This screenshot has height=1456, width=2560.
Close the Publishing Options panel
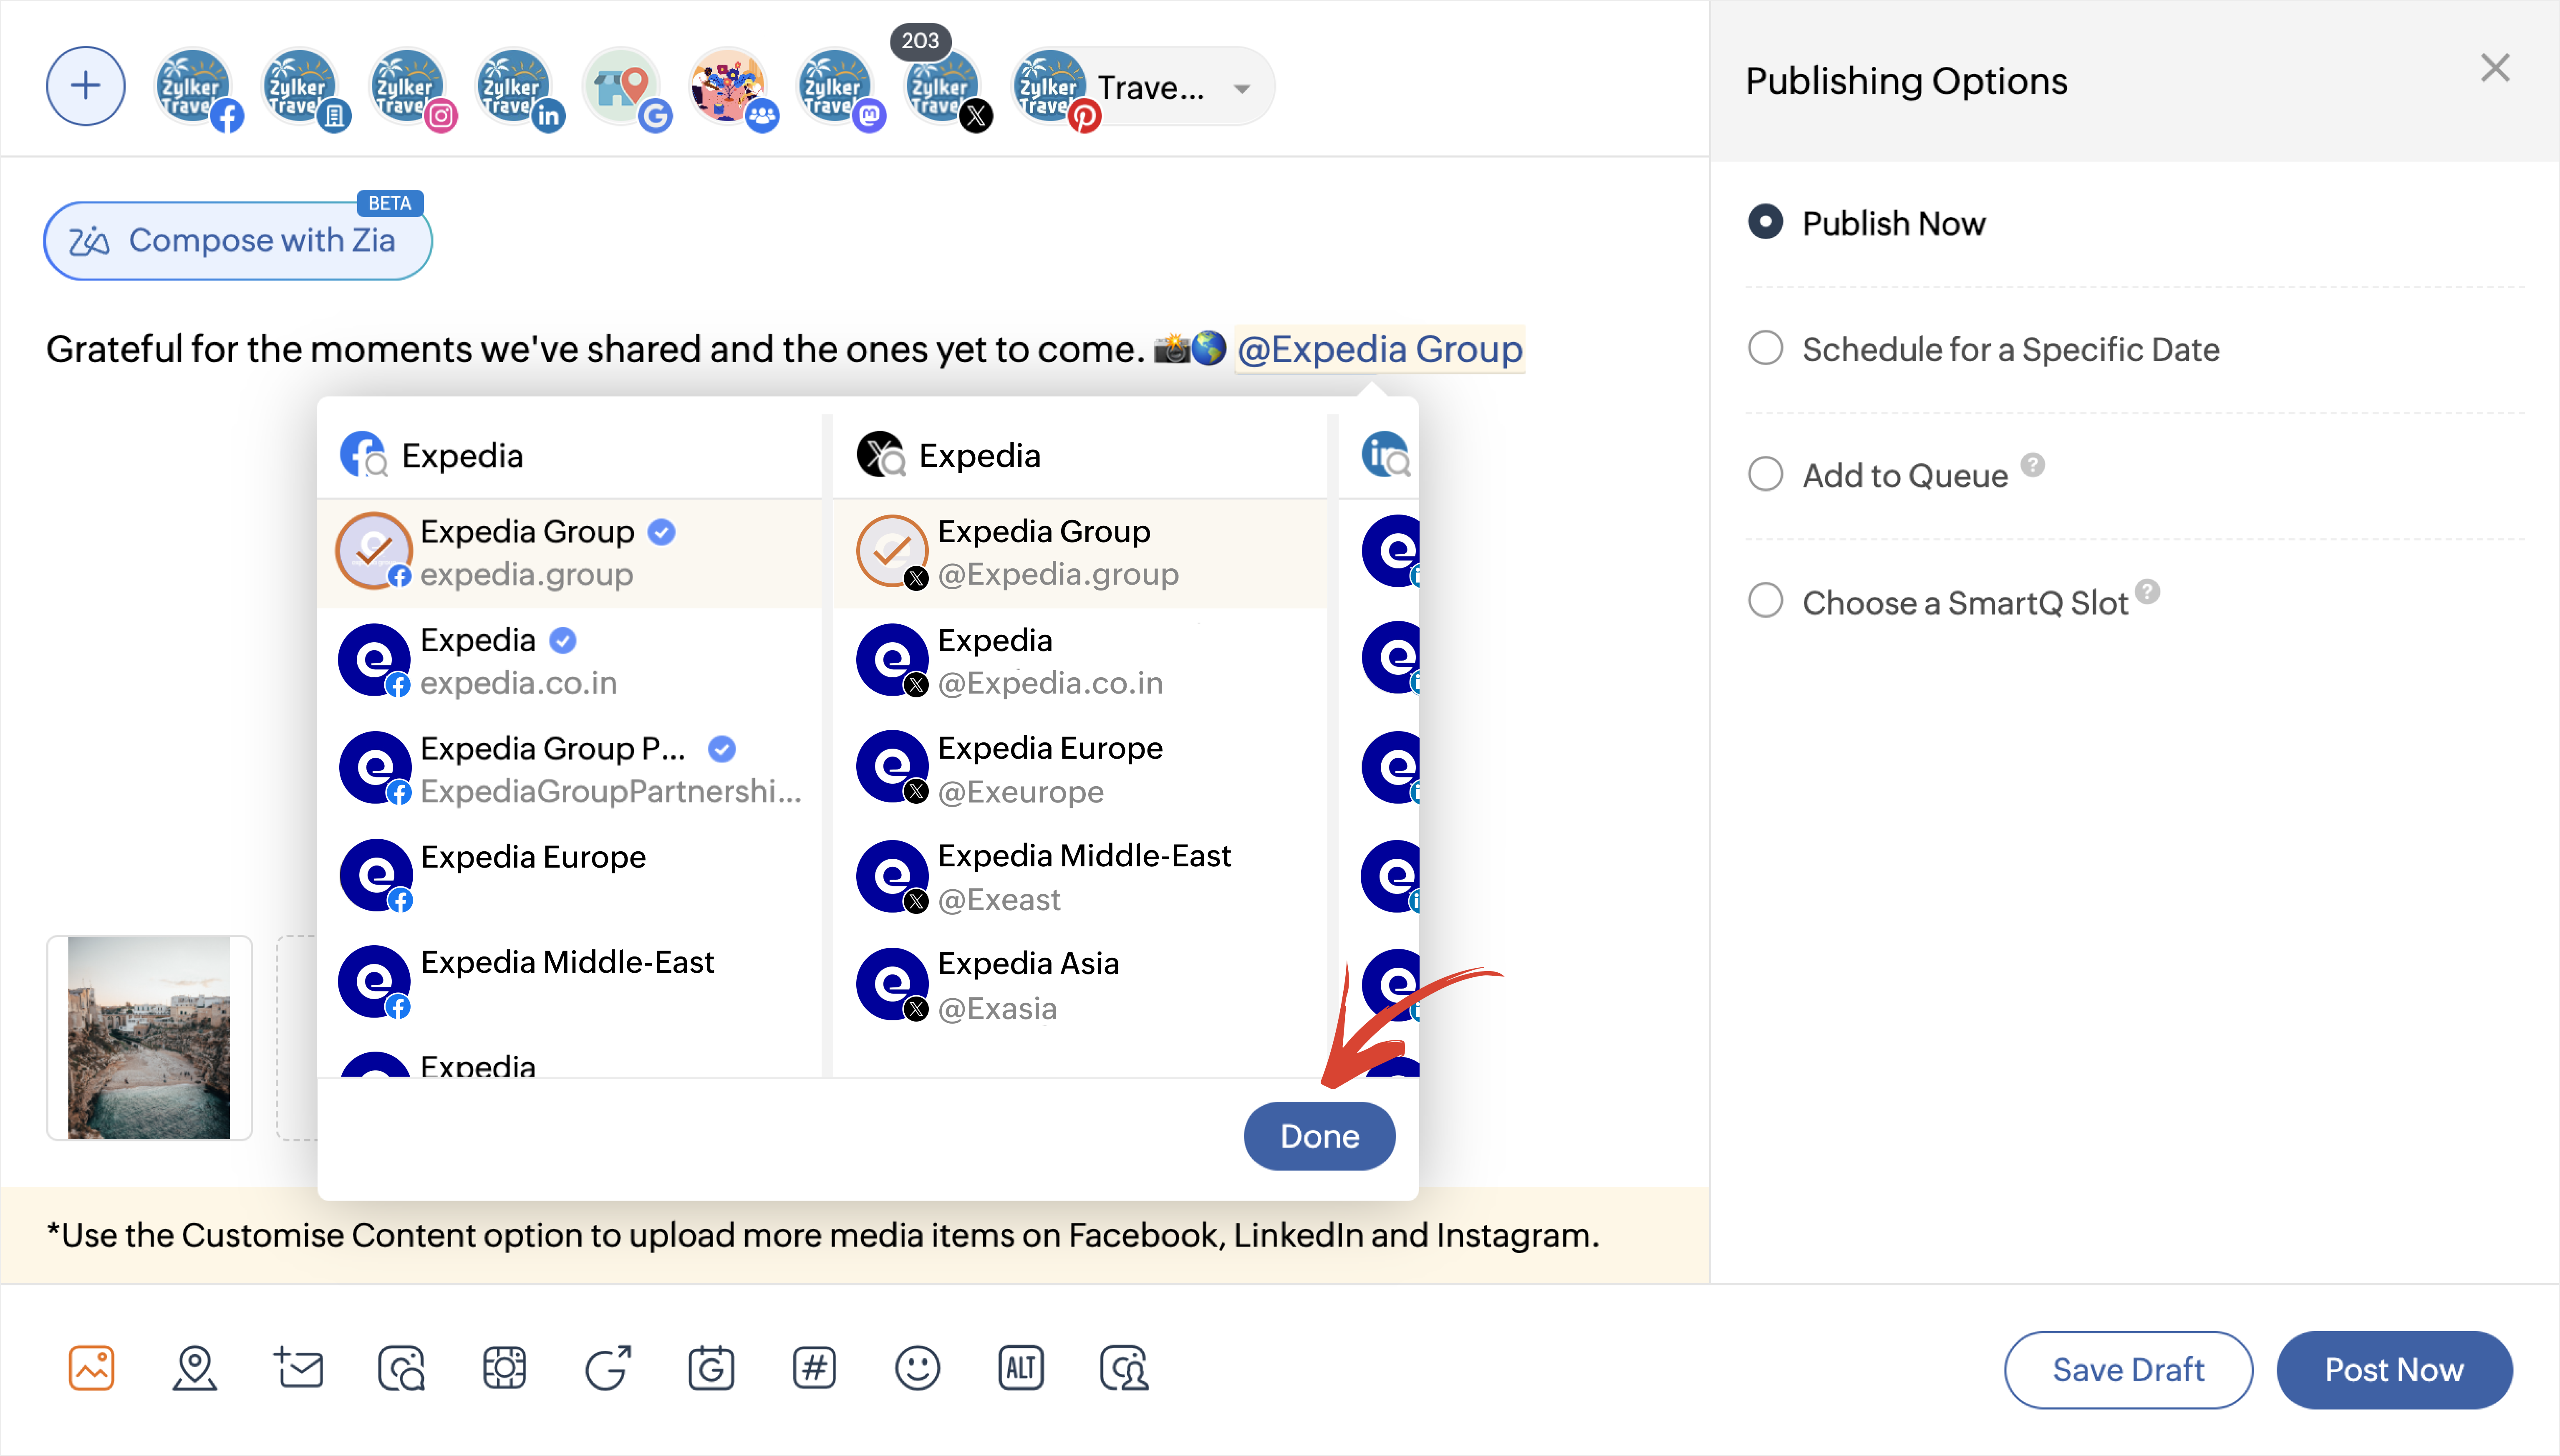(2495, 68)
